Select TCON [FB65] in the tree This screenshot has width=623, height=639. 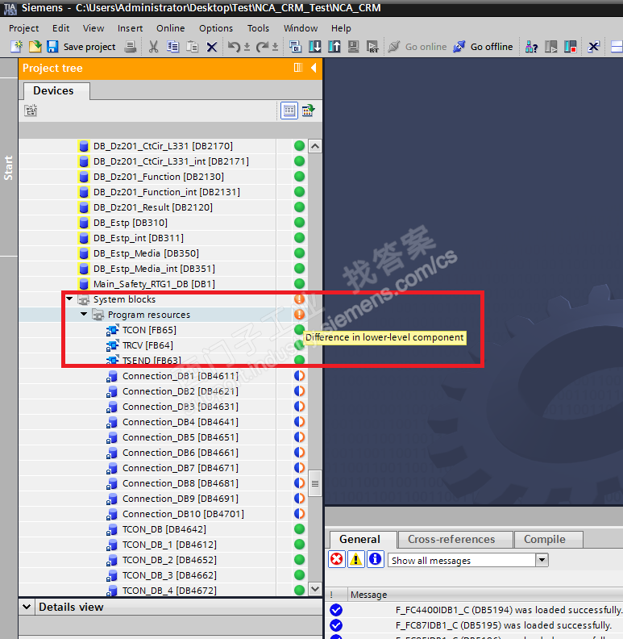(x=149, y=330)
